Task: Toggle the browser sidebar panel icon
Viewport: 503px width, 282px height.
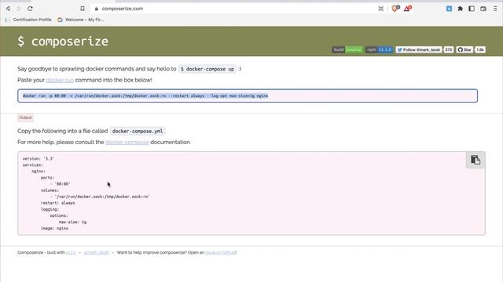Action: tap(472, 9)
